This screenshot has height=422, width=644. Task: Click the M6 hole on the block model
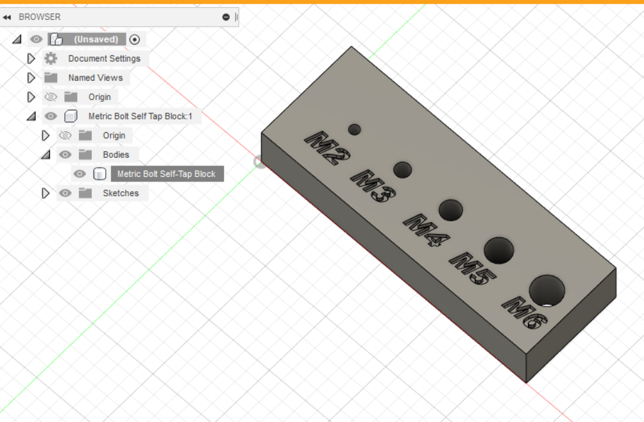pyautogui.click(x=548, y=290)
